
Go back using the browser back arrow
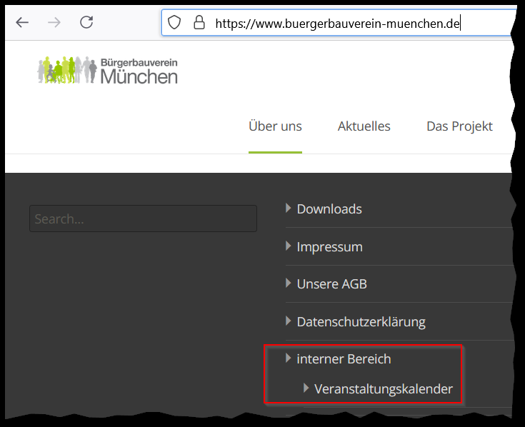[22, 22]
